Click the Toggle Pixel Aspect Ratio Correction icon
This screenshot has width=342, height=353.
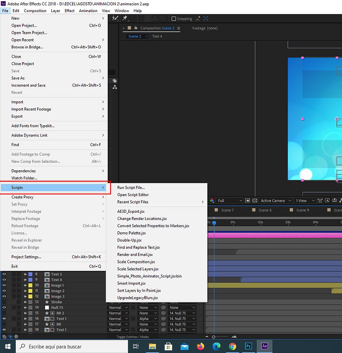(x=320, y=200)
